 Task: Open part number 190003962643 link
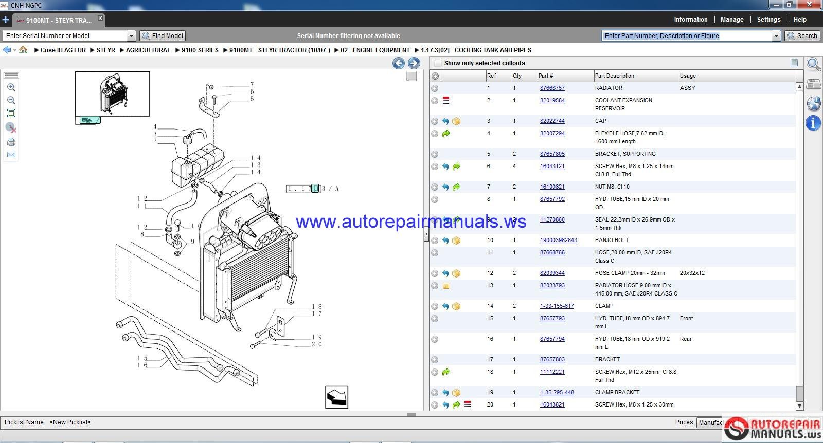(558, 241)
